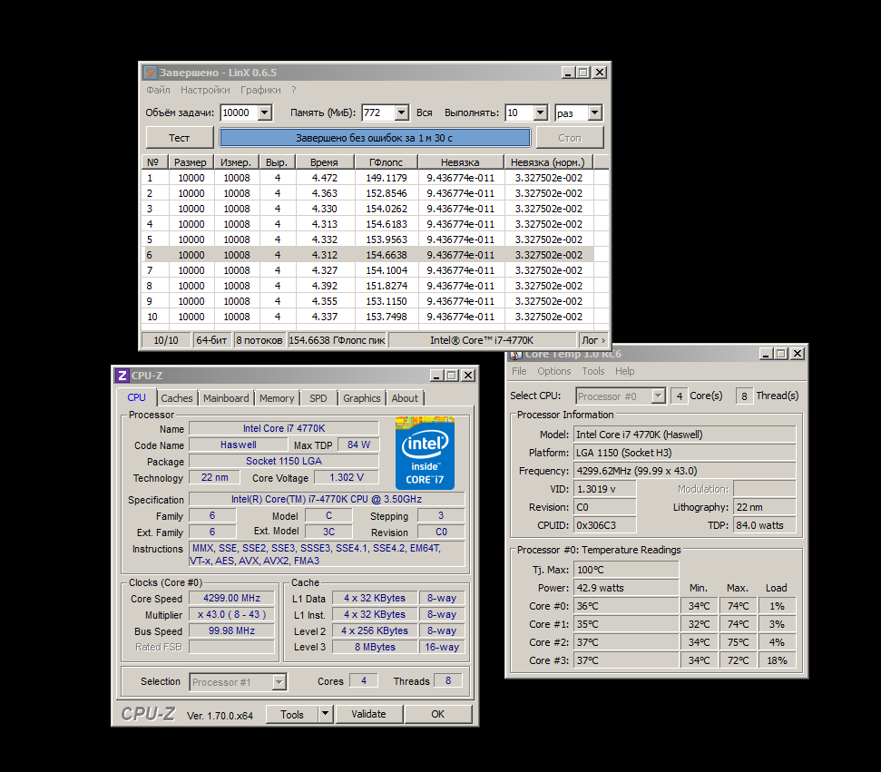Click the Размер column header in LinX
The width and height of the screenshot is (881, 772).
click(x=191, y=162)
